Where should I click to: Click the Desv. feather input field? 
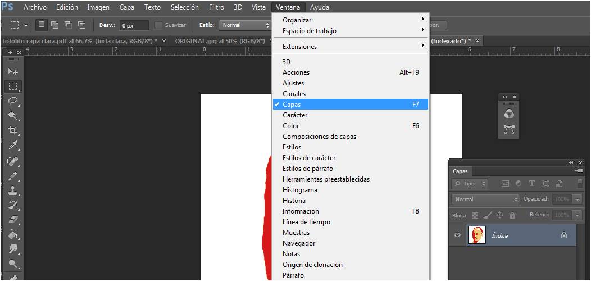point(134,25)
